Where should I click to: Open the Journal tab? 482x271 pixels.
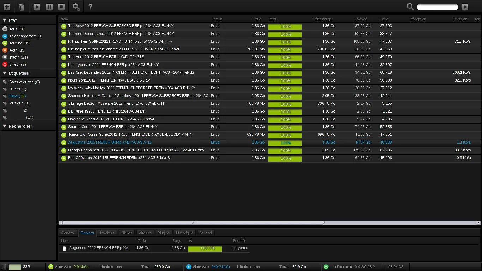[x=206, y=233]
